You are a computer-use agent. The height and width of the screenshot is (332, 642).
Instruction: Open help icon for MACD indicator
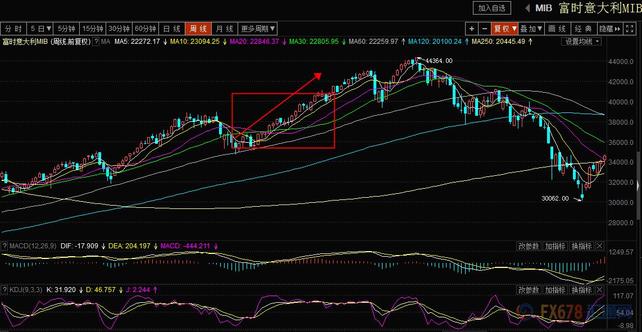pyautogui.click(x=4, y=246)
